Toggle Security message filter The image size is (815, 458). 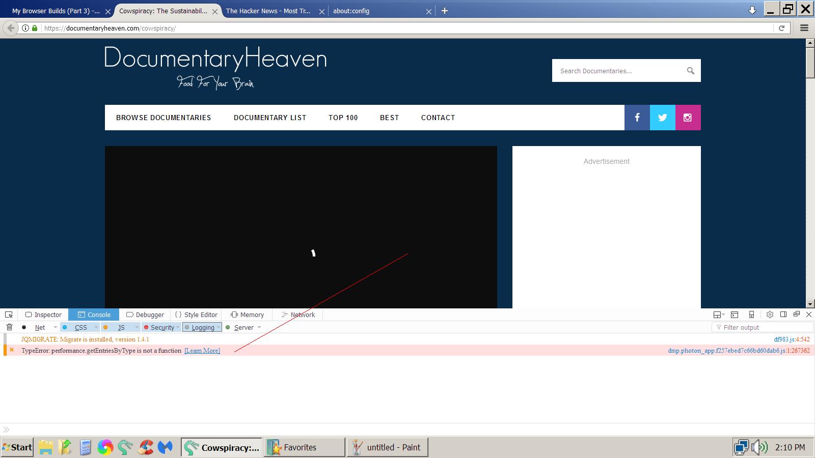pos(162,327)
